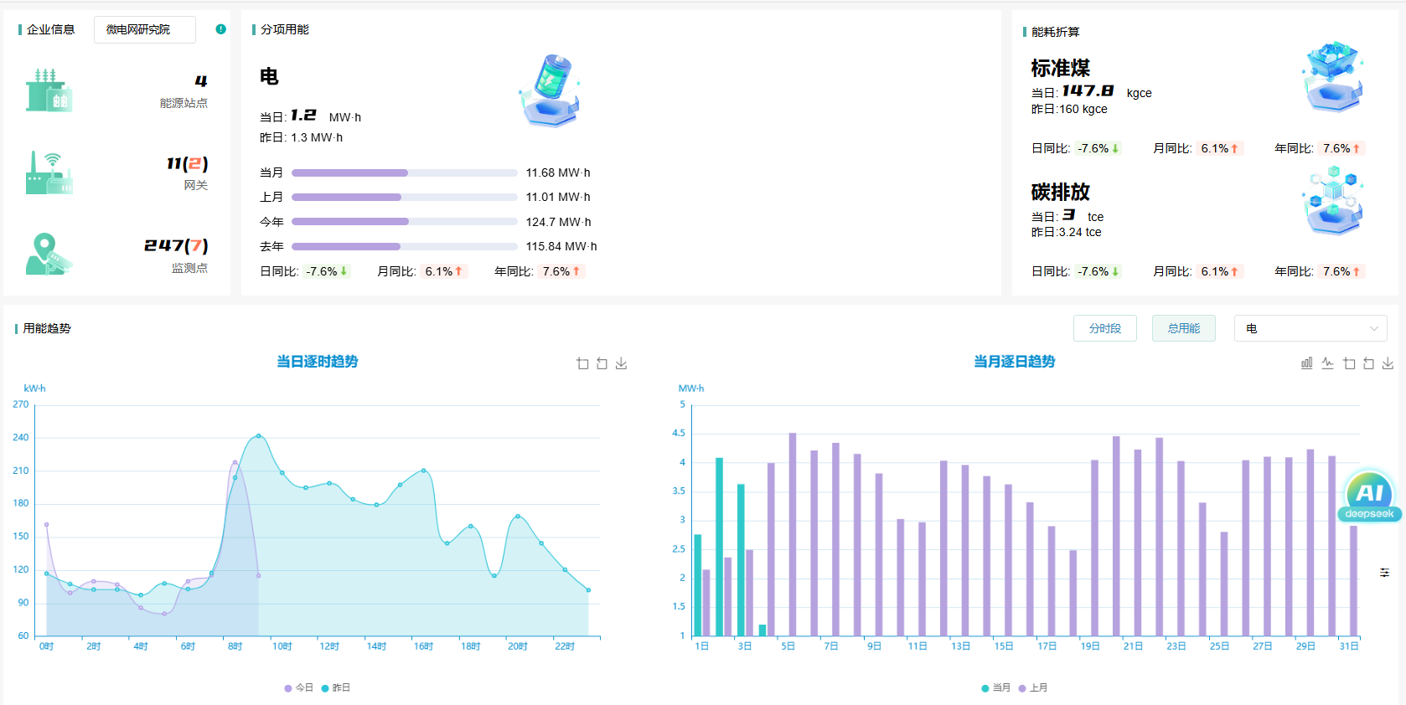
Task: Download the 当日逐时趋势 chart as image
Action: pyautogui.click(x=621, y=363)
